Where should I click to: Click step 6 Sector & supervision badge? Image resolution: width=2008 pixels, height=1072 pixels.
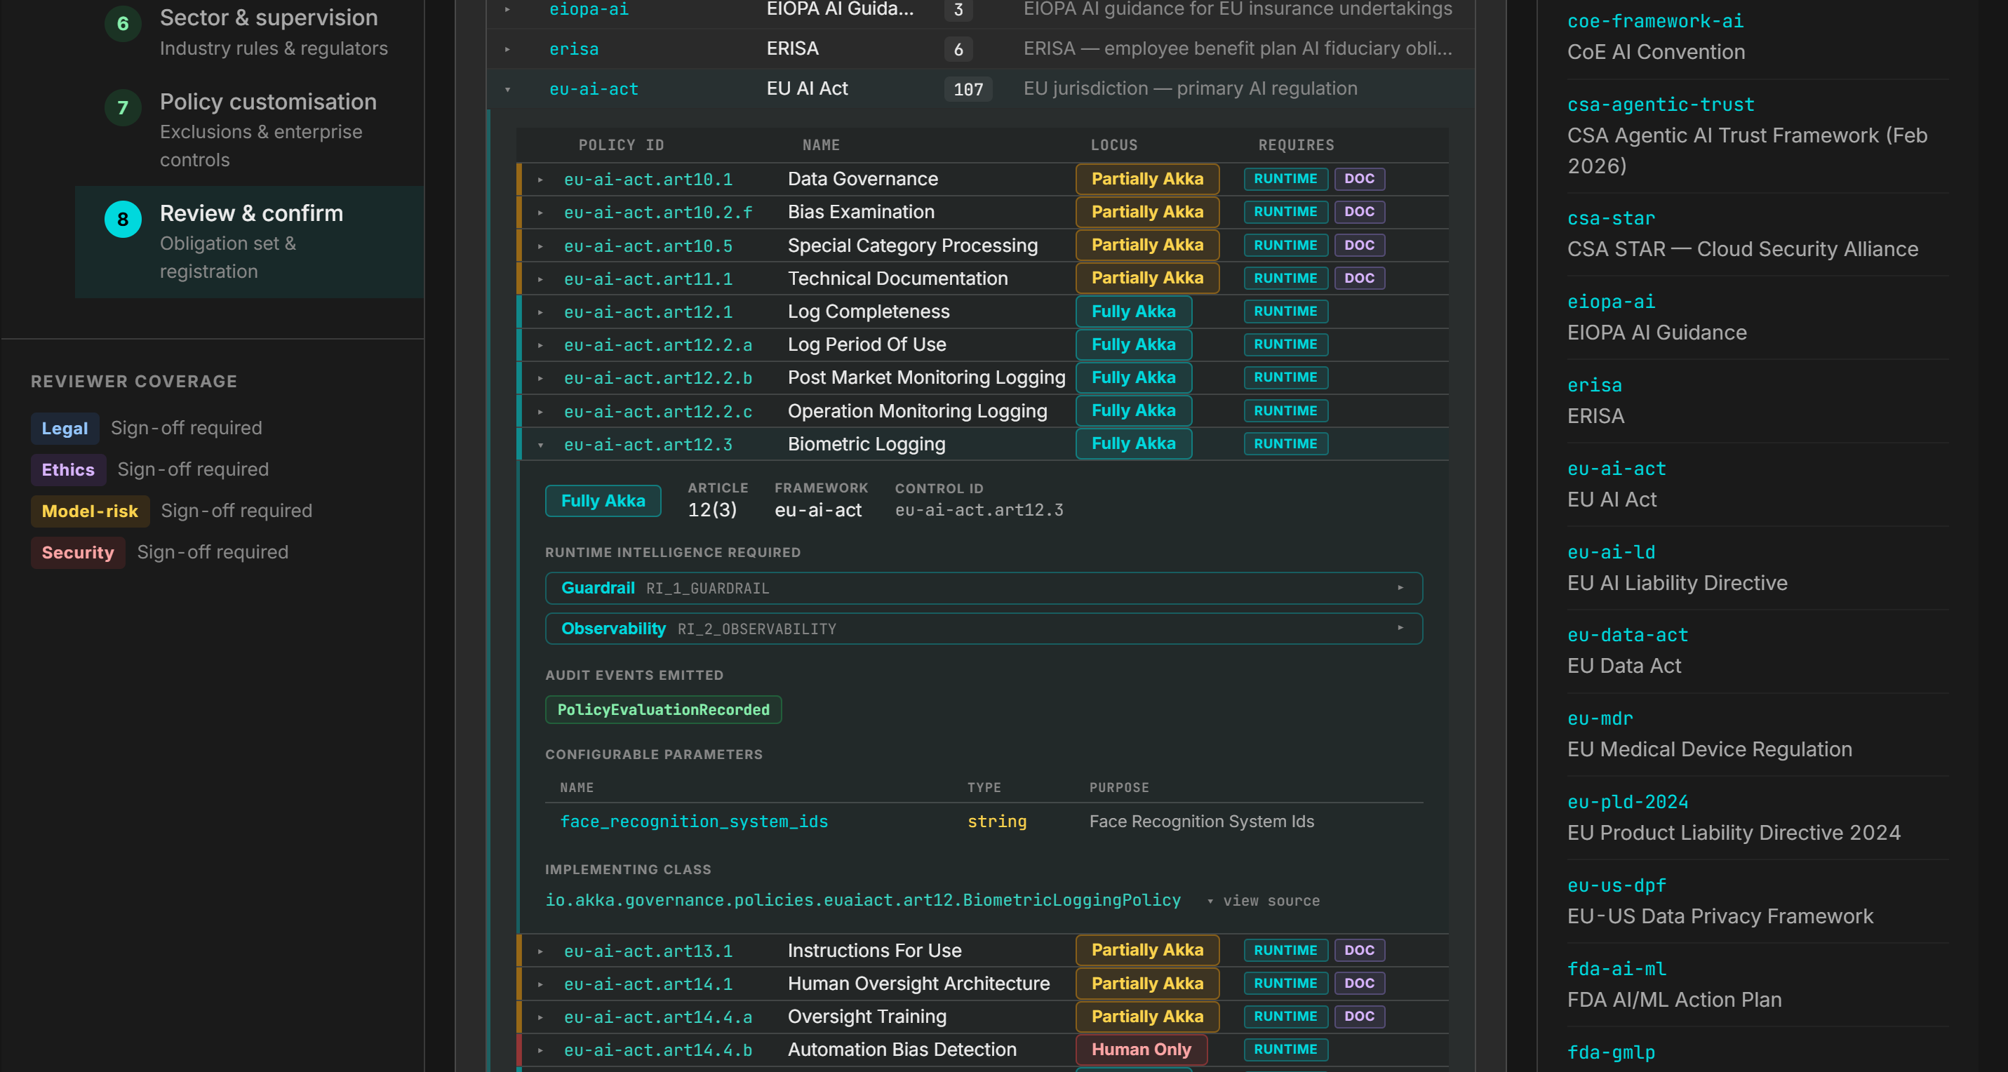pyautogui.click(x=122, y=23)
